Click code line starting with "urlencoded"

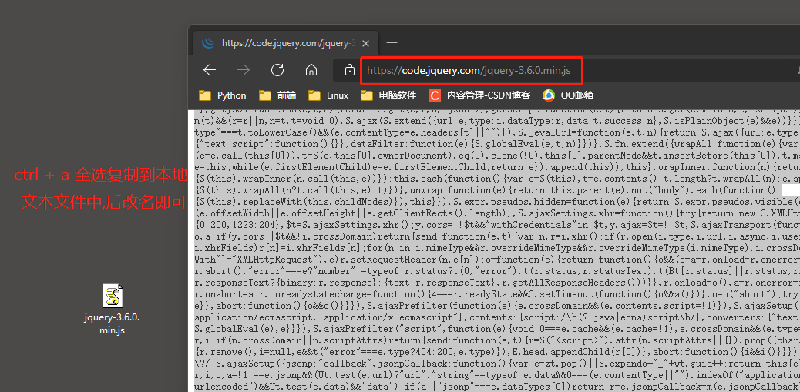[497, 387]
